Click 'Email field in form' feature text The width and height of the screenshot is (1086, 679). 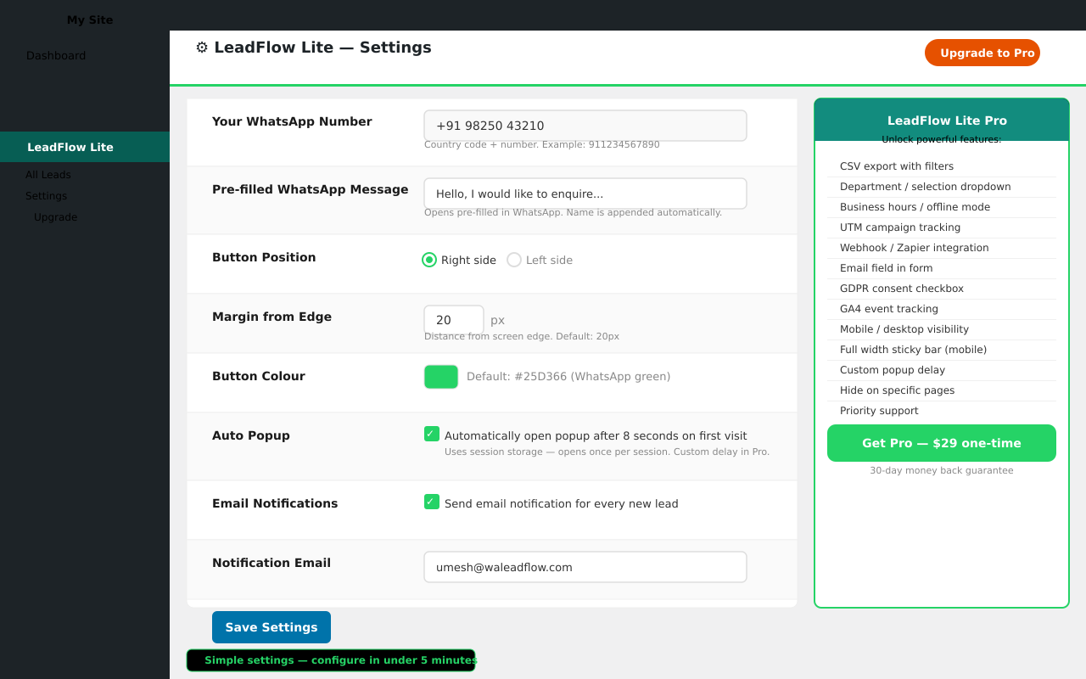887,268
